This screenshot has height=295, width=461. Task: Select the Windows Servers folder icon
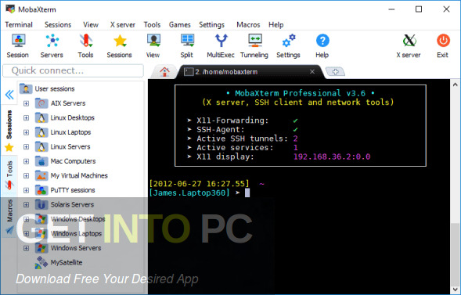41,248
